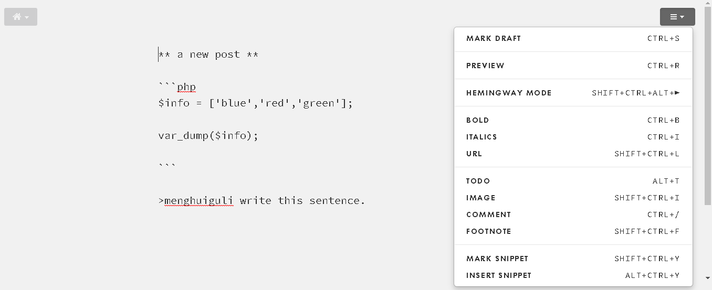Toggle Hemingway Mode menu entry
Image resolution: width=712 pixels, height=290 pixels.
click(x=573, y=93)
